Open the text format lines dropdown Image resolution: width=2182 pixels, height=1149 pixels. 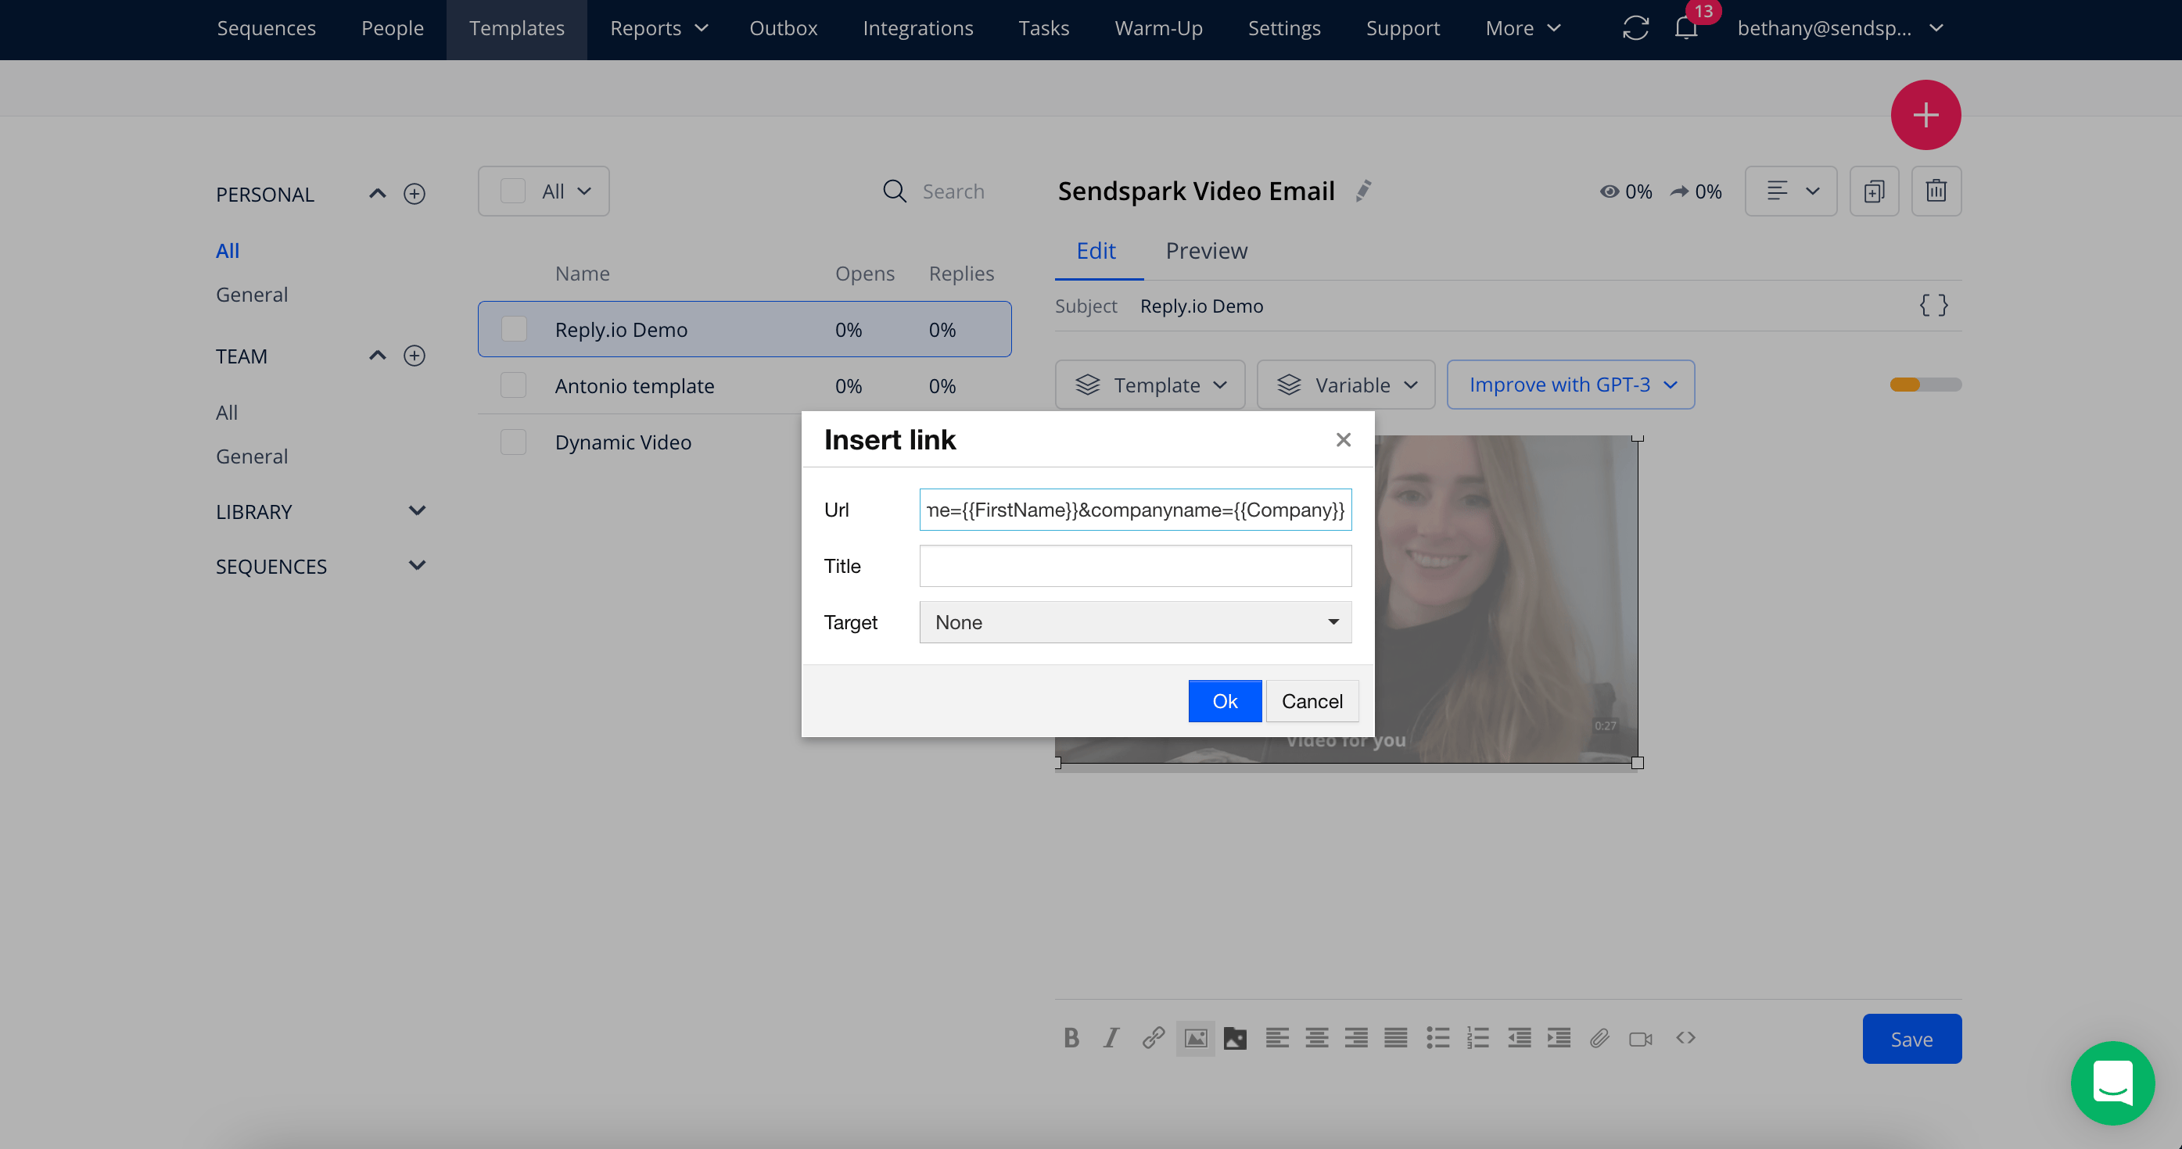(1791, 191)
